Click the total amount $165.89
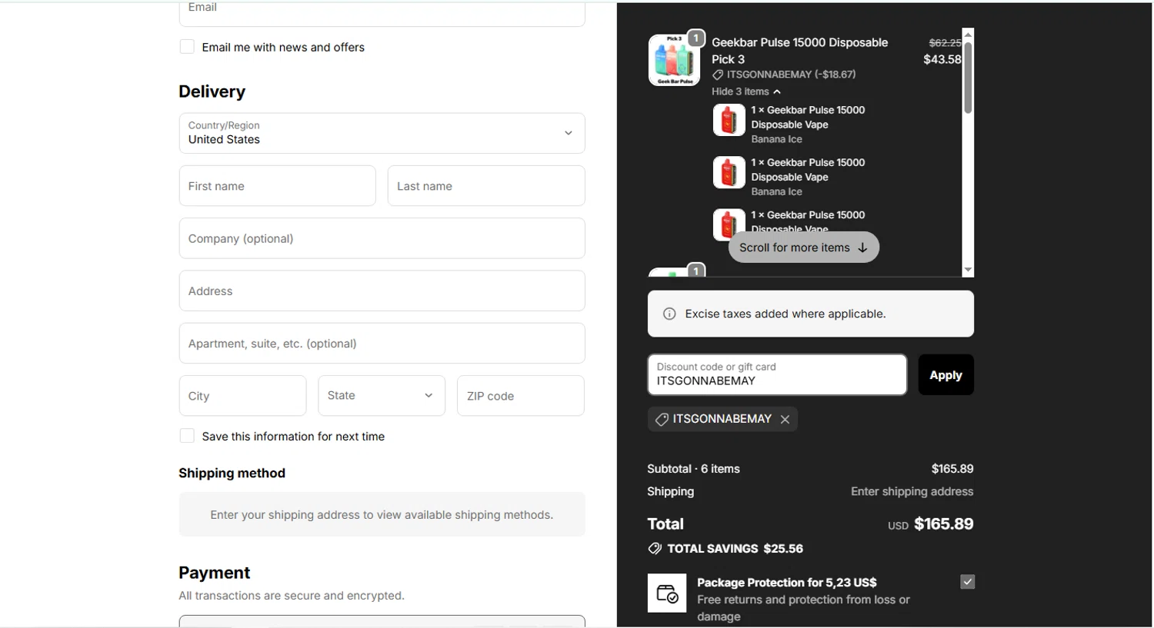This screenshot has width=1154, height=628. tap(943, 524)
